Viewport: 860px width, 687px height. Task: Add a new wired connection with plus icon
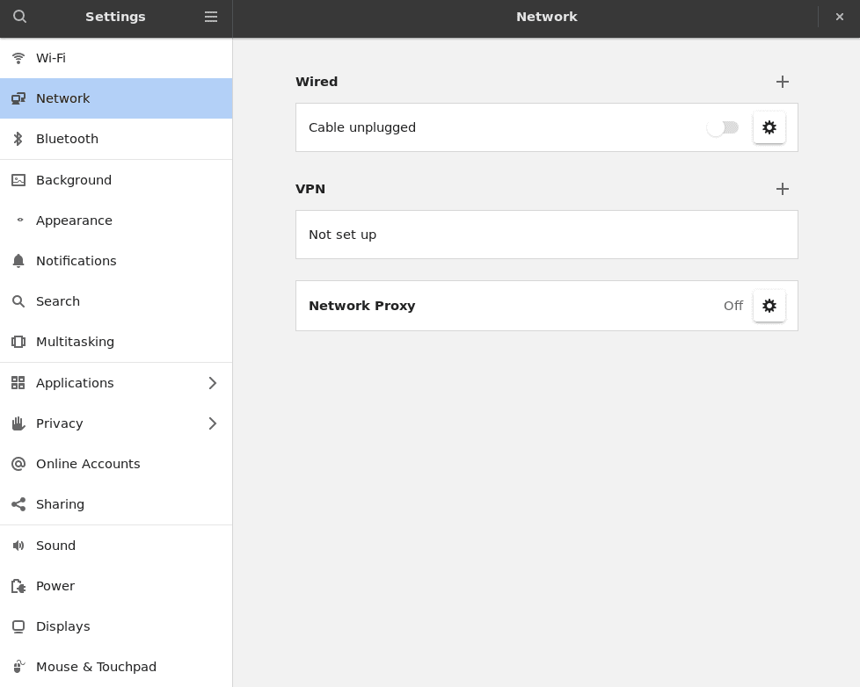782,82
